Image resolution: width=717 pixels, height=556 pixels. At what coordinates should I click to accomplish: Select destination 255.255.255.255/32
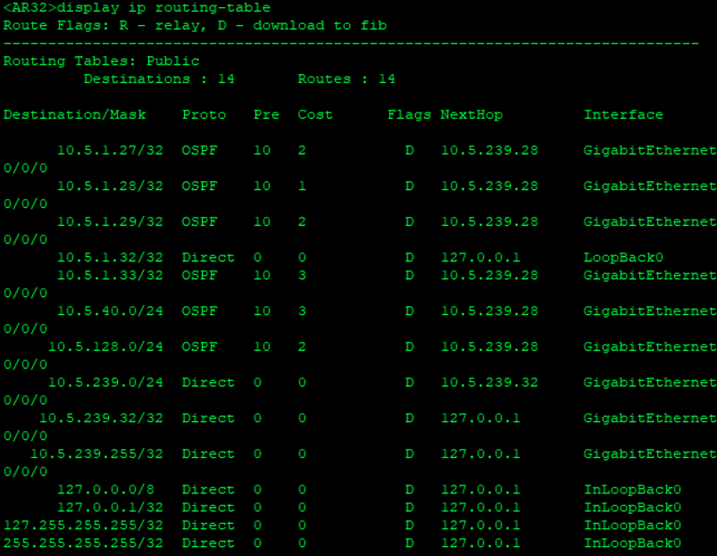pos(83,543)
